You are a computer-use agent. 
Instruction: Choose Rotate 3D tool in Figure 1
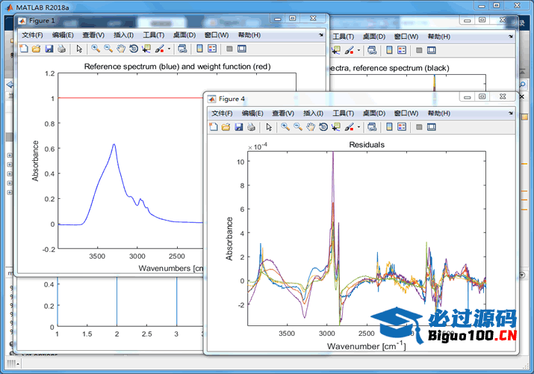(134, 49)
